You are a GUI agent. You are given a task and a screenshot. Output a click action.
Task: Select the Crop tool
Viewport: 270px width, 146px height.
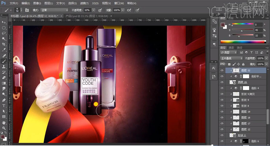click(x=4, y=44)
